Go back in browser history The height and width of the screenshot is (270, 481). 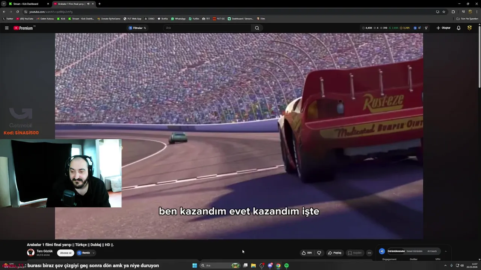pyautogui.click(x=4, y=12)
